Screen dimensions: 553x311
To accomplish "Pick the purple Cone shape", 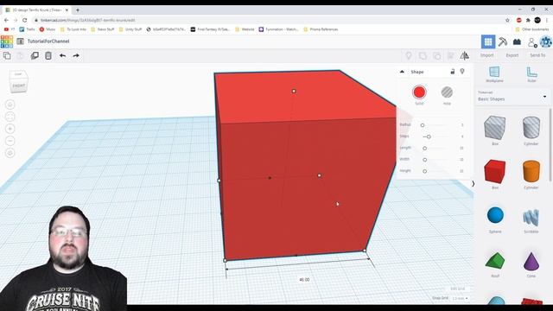I will coord(531,261).
